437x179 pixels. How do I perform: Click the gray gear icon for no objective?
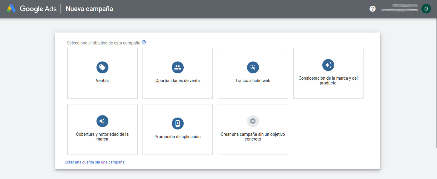click(253, 121)
